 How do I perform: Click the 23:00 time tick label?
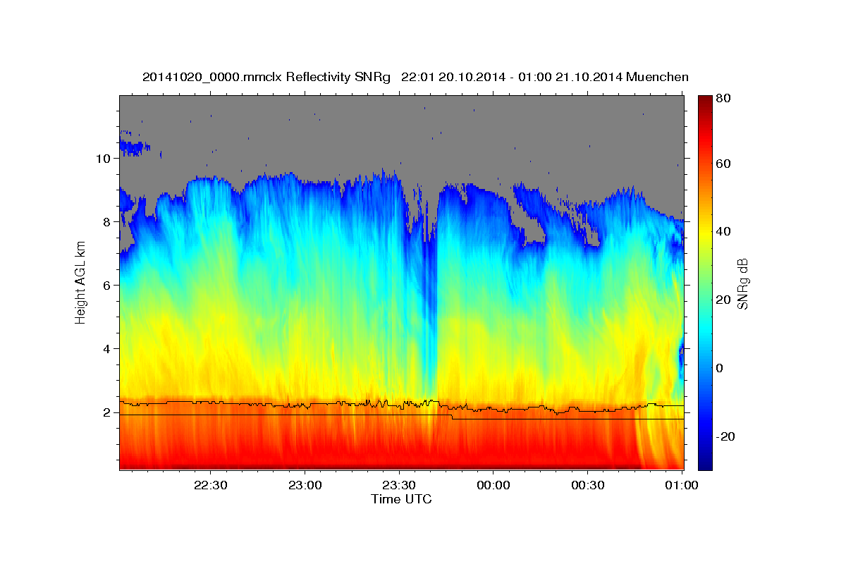point(305,485)
